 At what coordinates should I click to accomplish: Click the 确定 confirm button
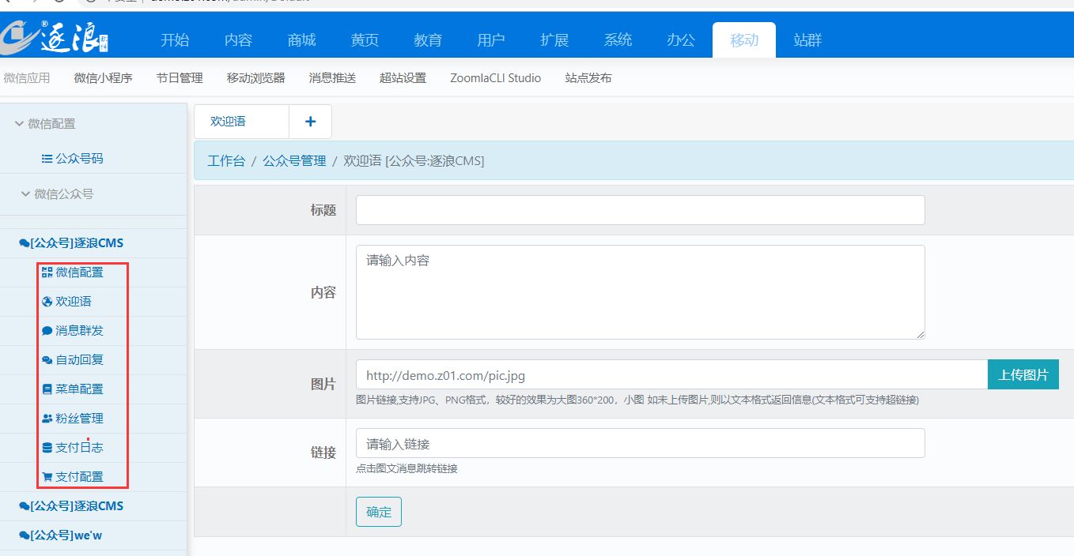pos(378,512)
